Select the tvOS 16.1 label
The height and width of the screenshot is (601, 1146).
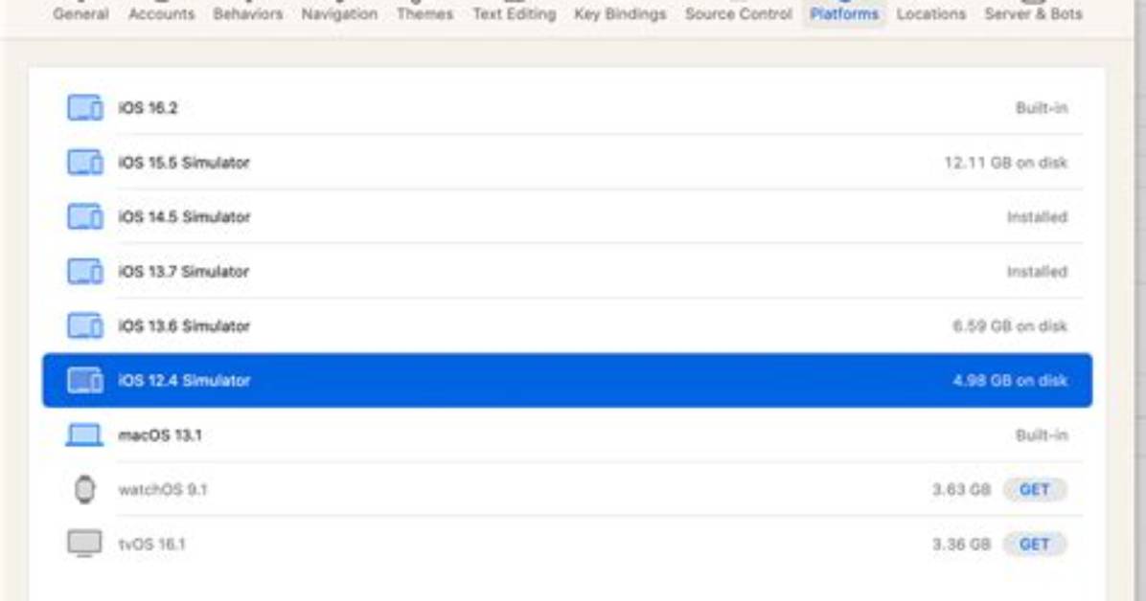click(152, 544)
